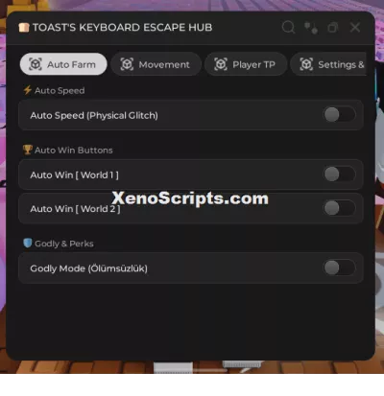
Task: Click the cube icon on Movement tab
Action: 127,64
